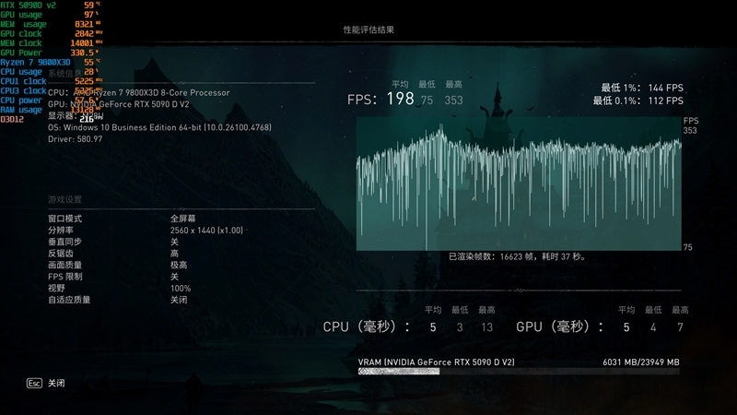Click the 游戏设置 section heading
Viewport: 737px width, 415px height.
click(x=64, y=199)
